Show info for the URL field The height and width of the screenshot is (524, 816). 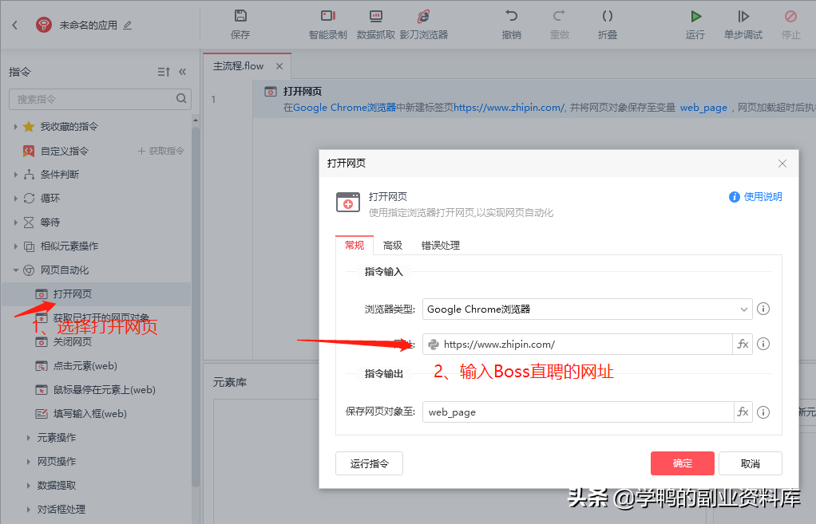pyautogui.click(x=763, y=344)
